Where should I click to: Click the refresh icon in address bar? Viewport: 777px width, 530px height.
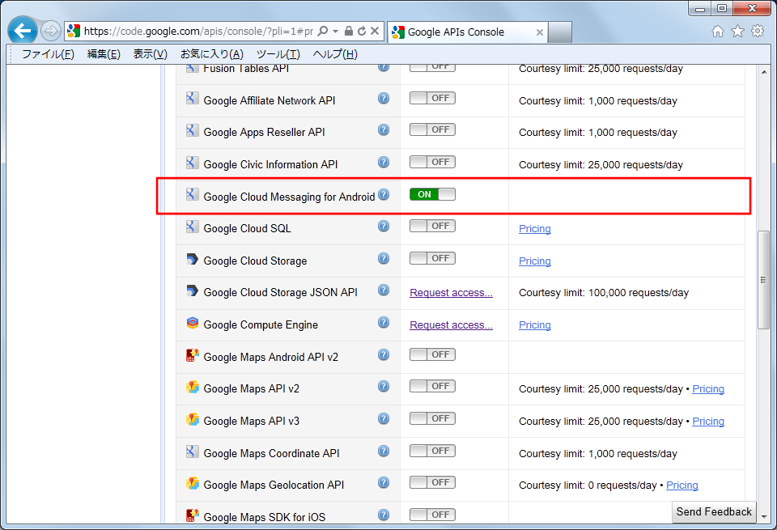361,32
